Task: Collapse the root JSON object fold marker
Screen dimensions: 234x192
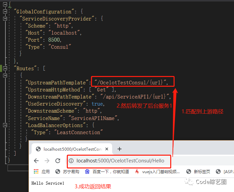Action: pos(5,4)
